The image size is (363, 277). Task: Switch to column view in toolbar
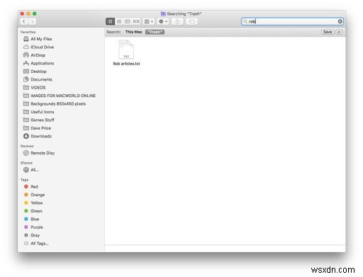coord(128,21)
